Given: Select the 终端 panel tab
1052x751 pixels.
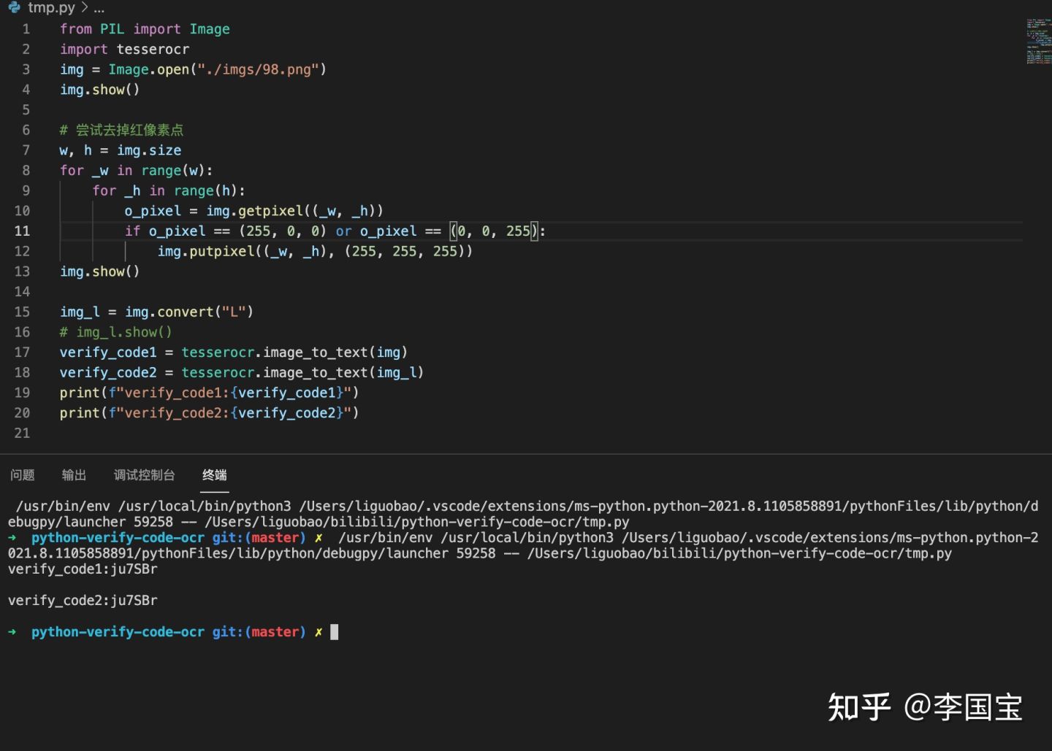Looking at the screenshot, I should point(214,475).
